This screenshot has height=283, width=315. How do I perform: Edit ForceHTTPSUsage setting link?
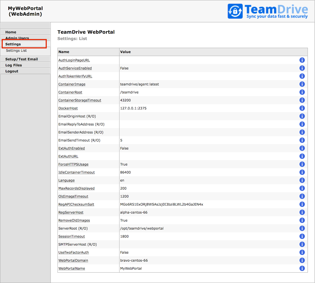pos(73,165)
